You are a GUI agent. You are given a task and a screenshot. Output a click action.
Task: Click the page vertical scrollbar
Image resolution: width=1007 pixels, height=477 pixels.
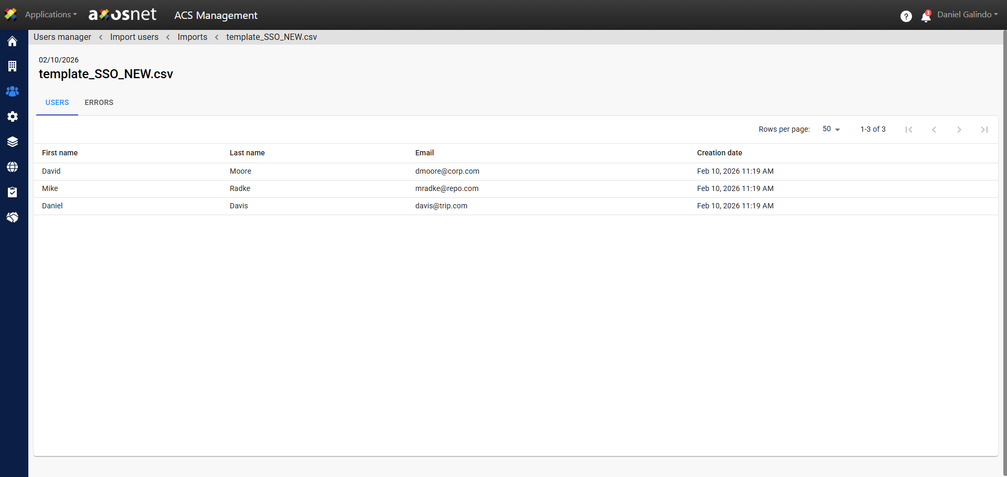(1004, 252)
